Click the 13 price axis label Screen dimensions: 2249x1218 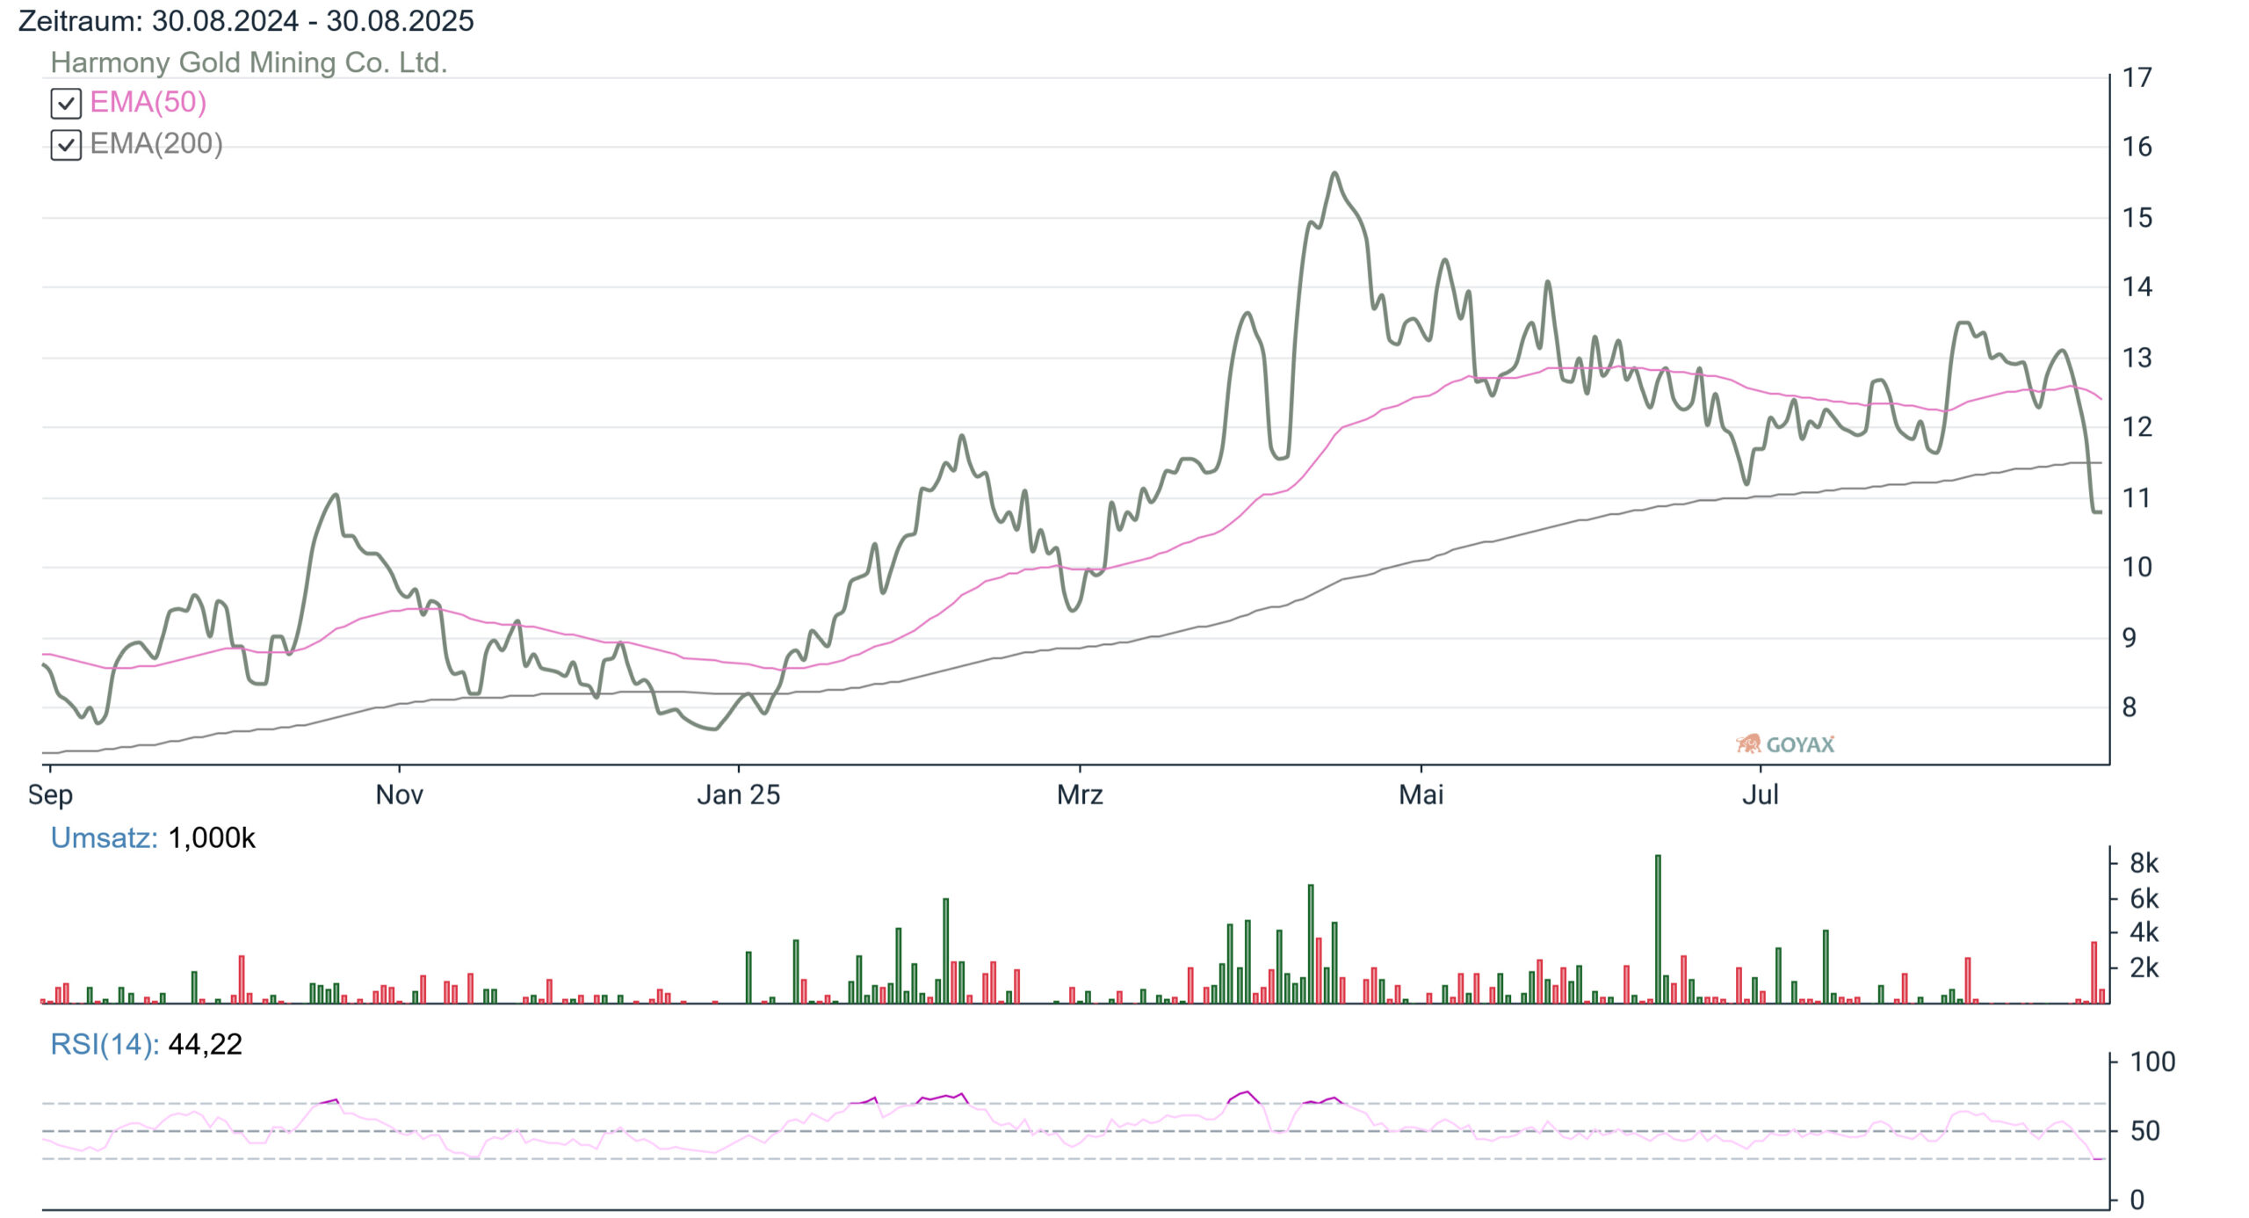[2137, 358]
